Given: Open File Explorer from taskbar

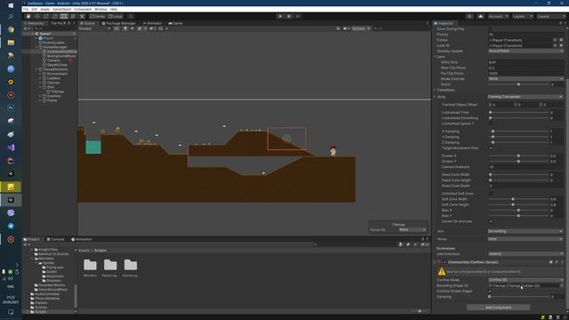Looking at the screenshot, I should click(11, 43).
